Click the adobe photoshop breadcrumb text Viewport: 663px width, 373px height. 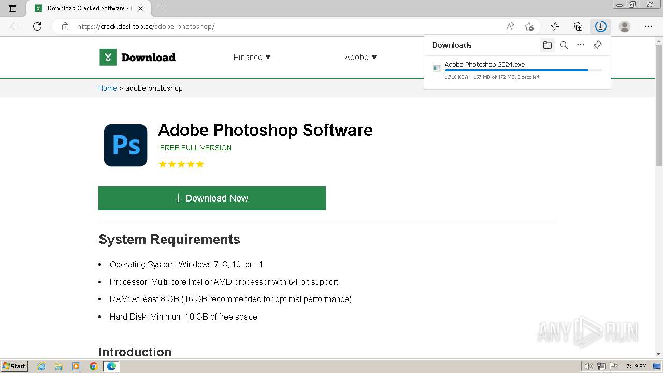154,88
